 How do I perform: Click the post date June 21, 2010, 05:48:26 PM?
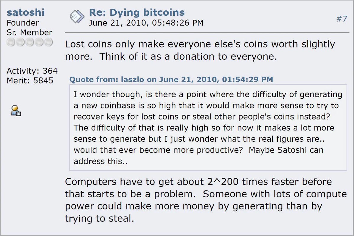146,23
